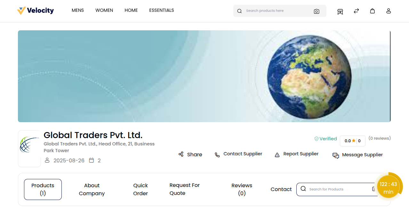Click the storefront icon in the header
This screenshot has height=207, width=409.
340,11
